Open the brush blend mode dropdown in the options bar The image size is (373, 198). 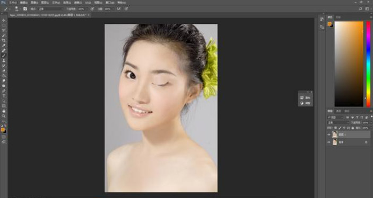(x=51, y=9)
